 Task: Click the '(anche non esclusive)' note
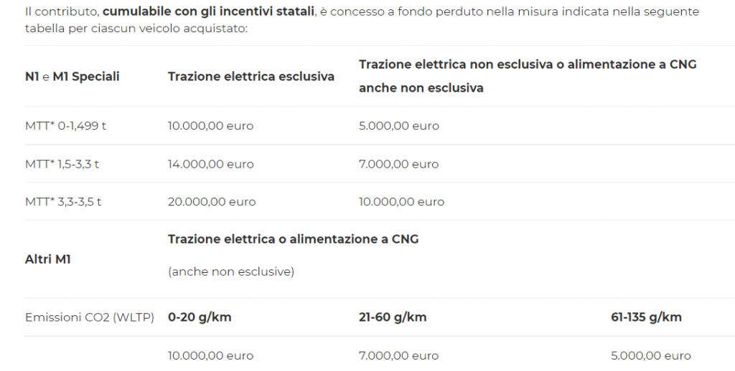point(231,272)
